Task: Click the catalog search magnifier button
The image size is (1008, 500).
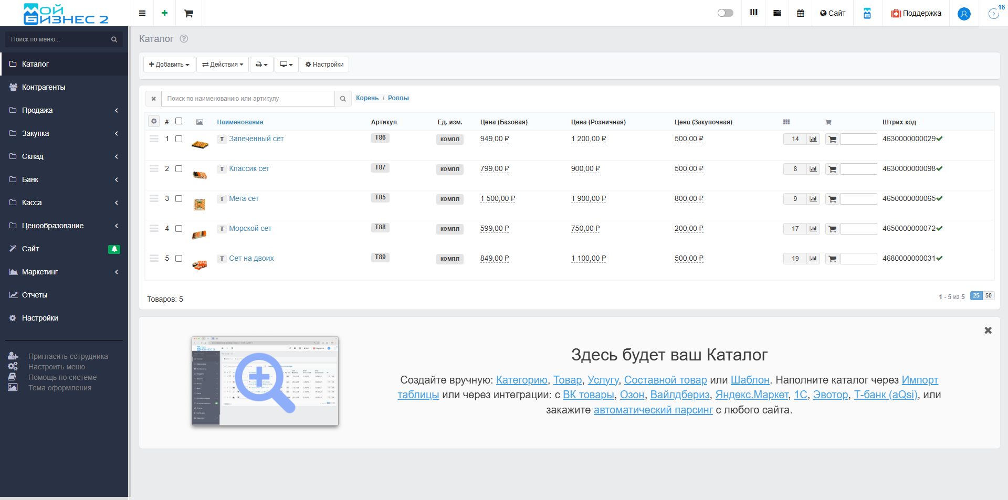Action: pyautogui.click(x=343, y=99)
